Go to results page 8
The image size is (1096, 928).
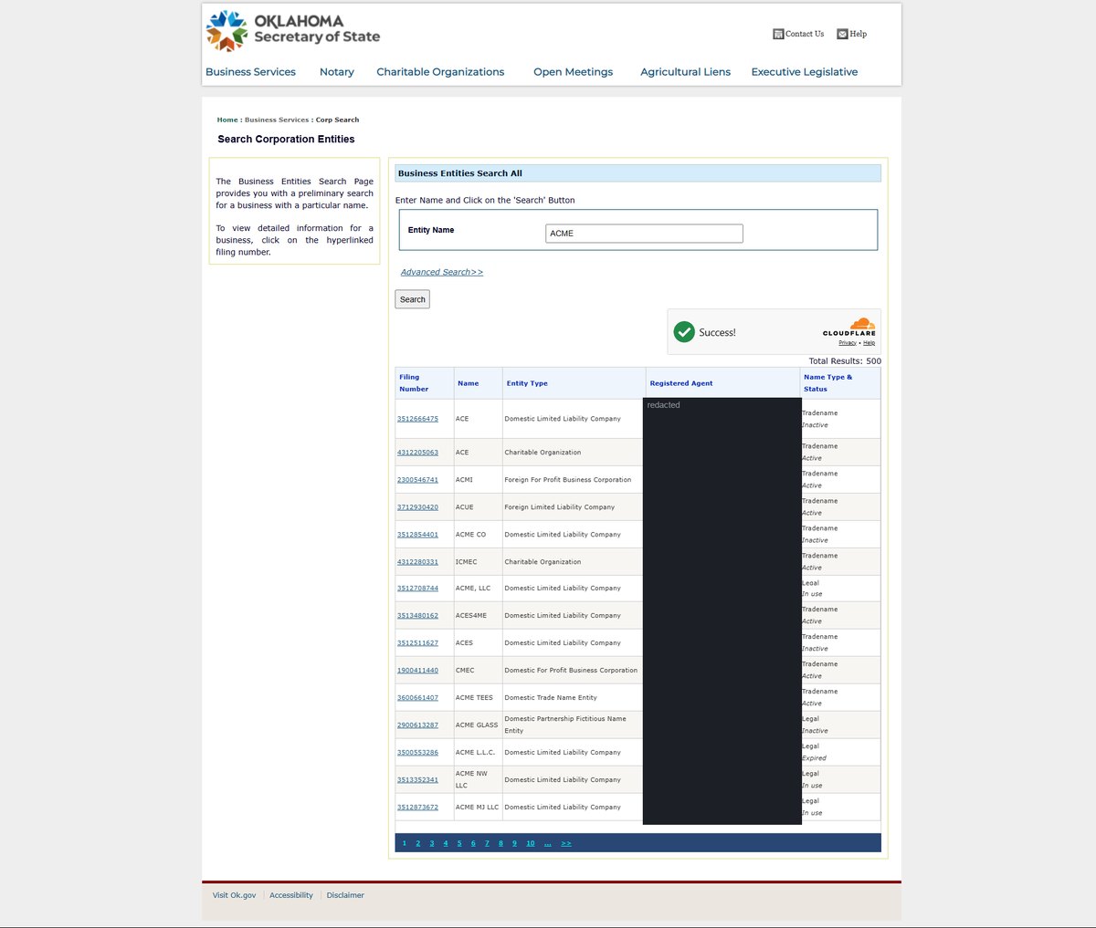[501, 843]
